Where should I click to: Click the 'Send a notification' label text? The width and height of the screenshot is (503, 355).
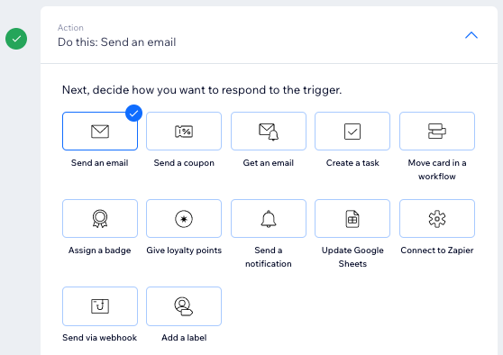[269, 257]
